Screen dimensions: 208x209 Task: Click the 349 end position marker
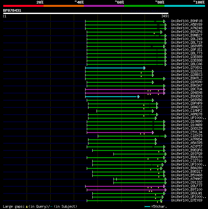tap(164, 16)
